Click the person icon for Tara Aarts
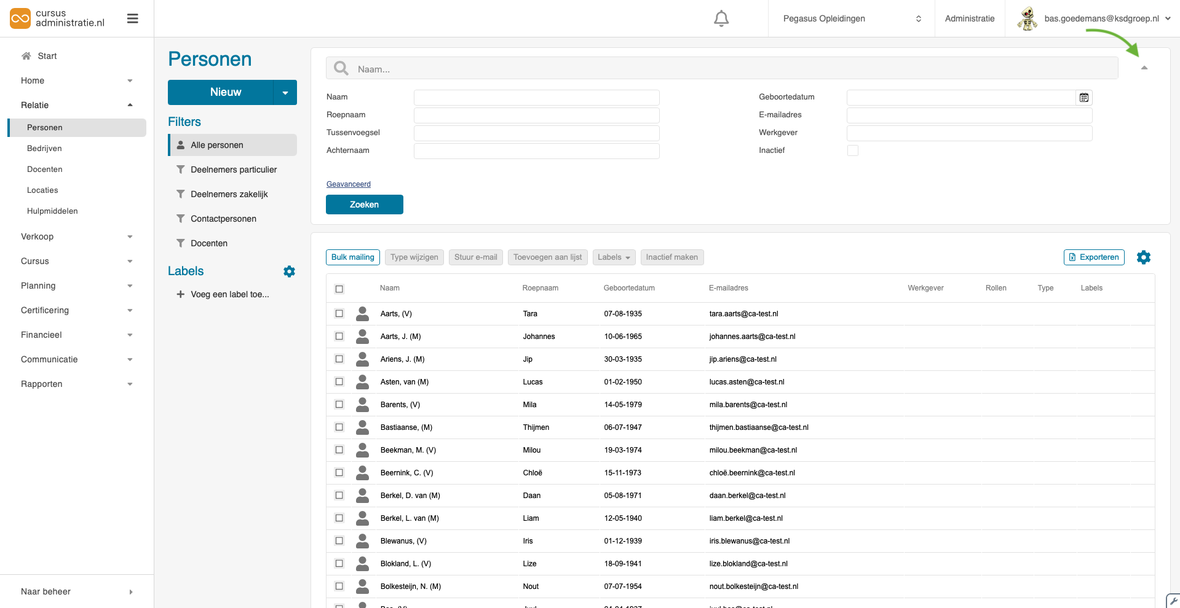The height and width of the screenshot is (608, 1180). (363, 314)
